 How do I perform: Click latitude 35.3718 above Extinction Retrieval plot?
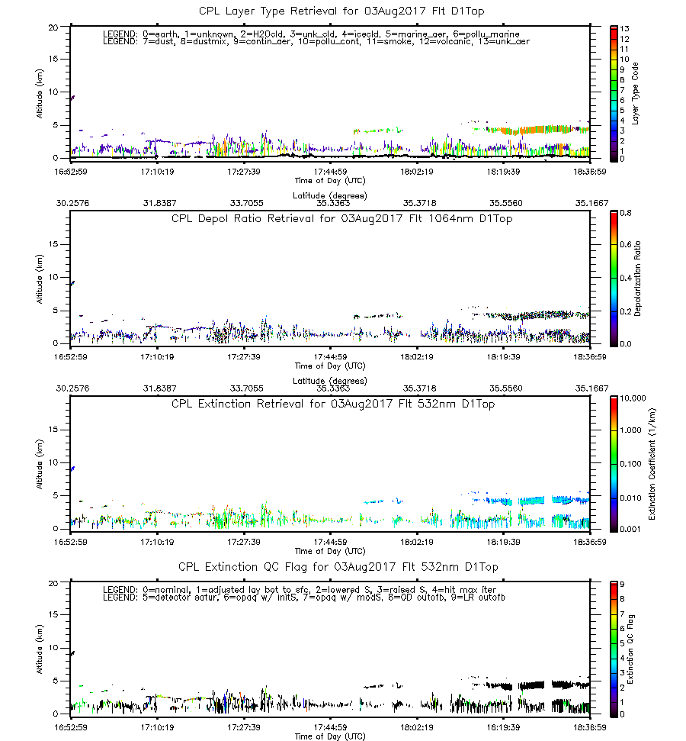coord(420,388)
